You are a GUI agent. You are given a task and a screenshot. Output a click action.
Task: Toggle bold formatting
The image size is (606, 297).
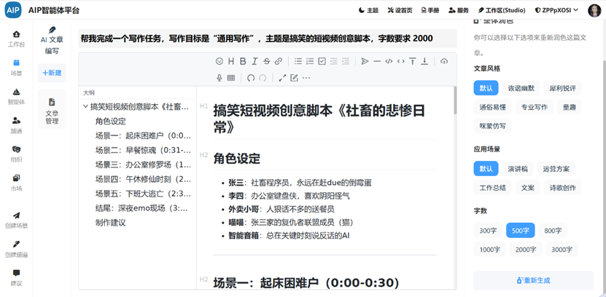coord(243,61)
